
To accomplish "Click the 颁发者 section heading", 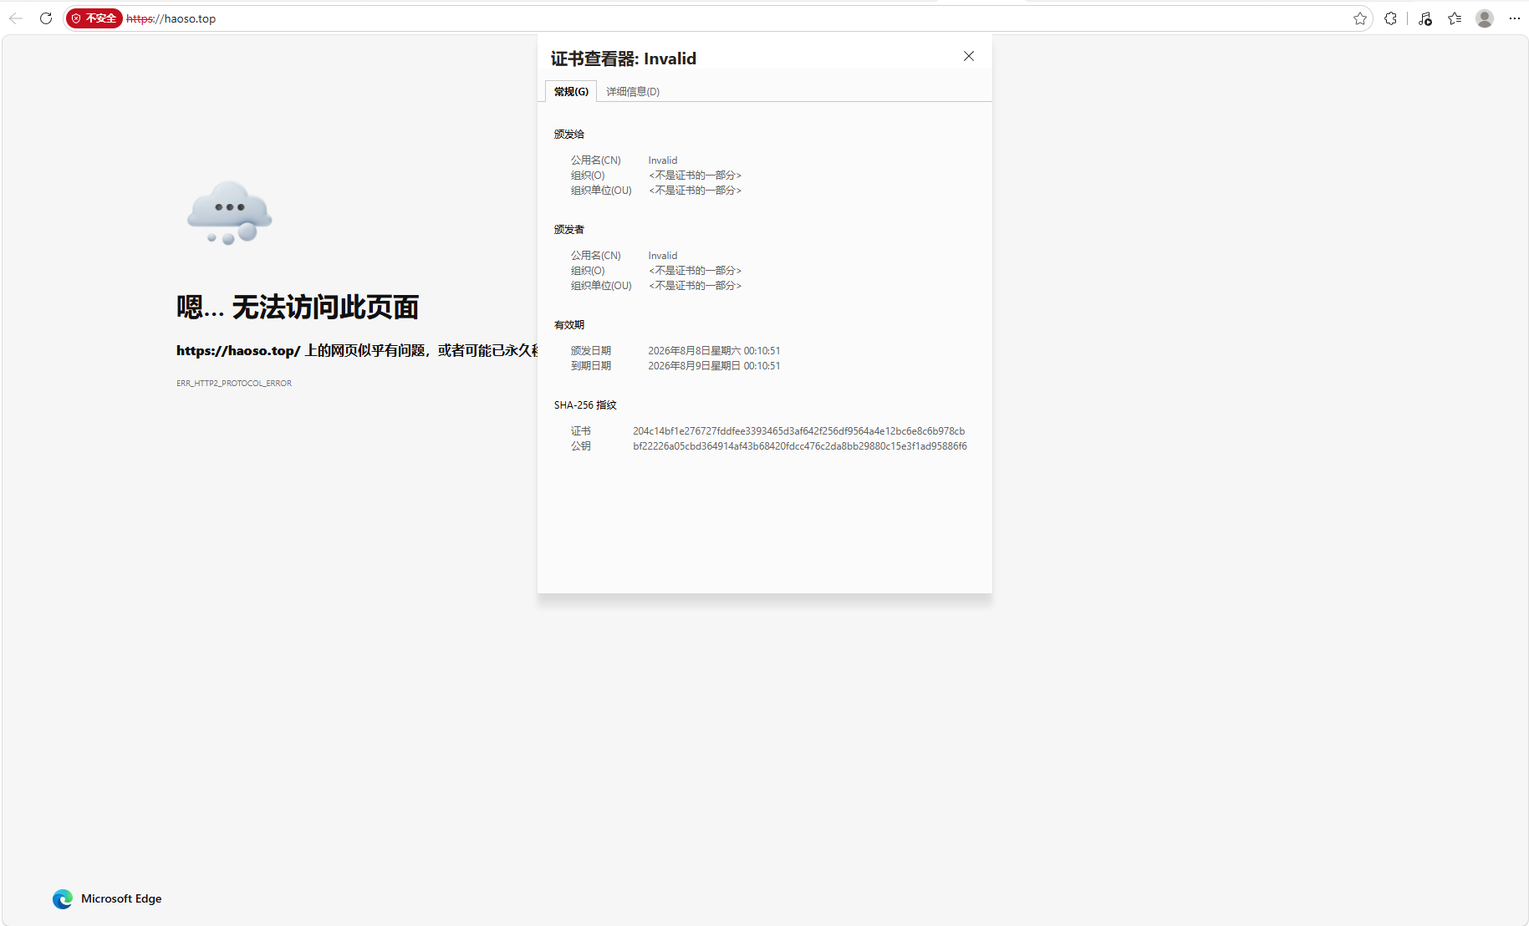I will click(x=569, y=230).
